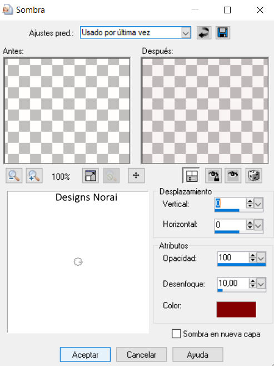This screenshot has width=274, height=366.
Task: Click the Cancelar button
Action: click(x=141, y=354)
